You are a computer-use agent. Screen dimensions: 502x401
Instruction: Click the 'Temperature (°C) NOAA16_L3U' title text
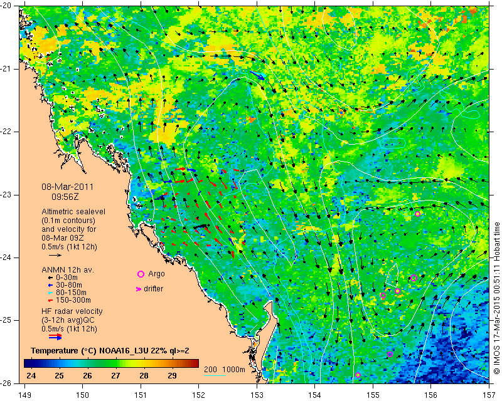(89, 351)
